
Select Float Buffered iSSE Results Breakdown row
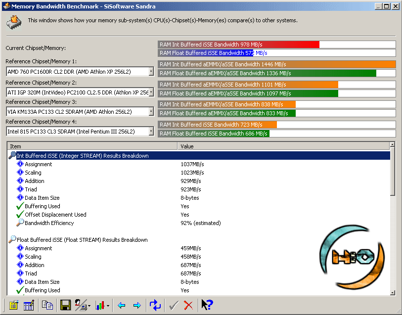pyautogui.click(x=199, y=240)
